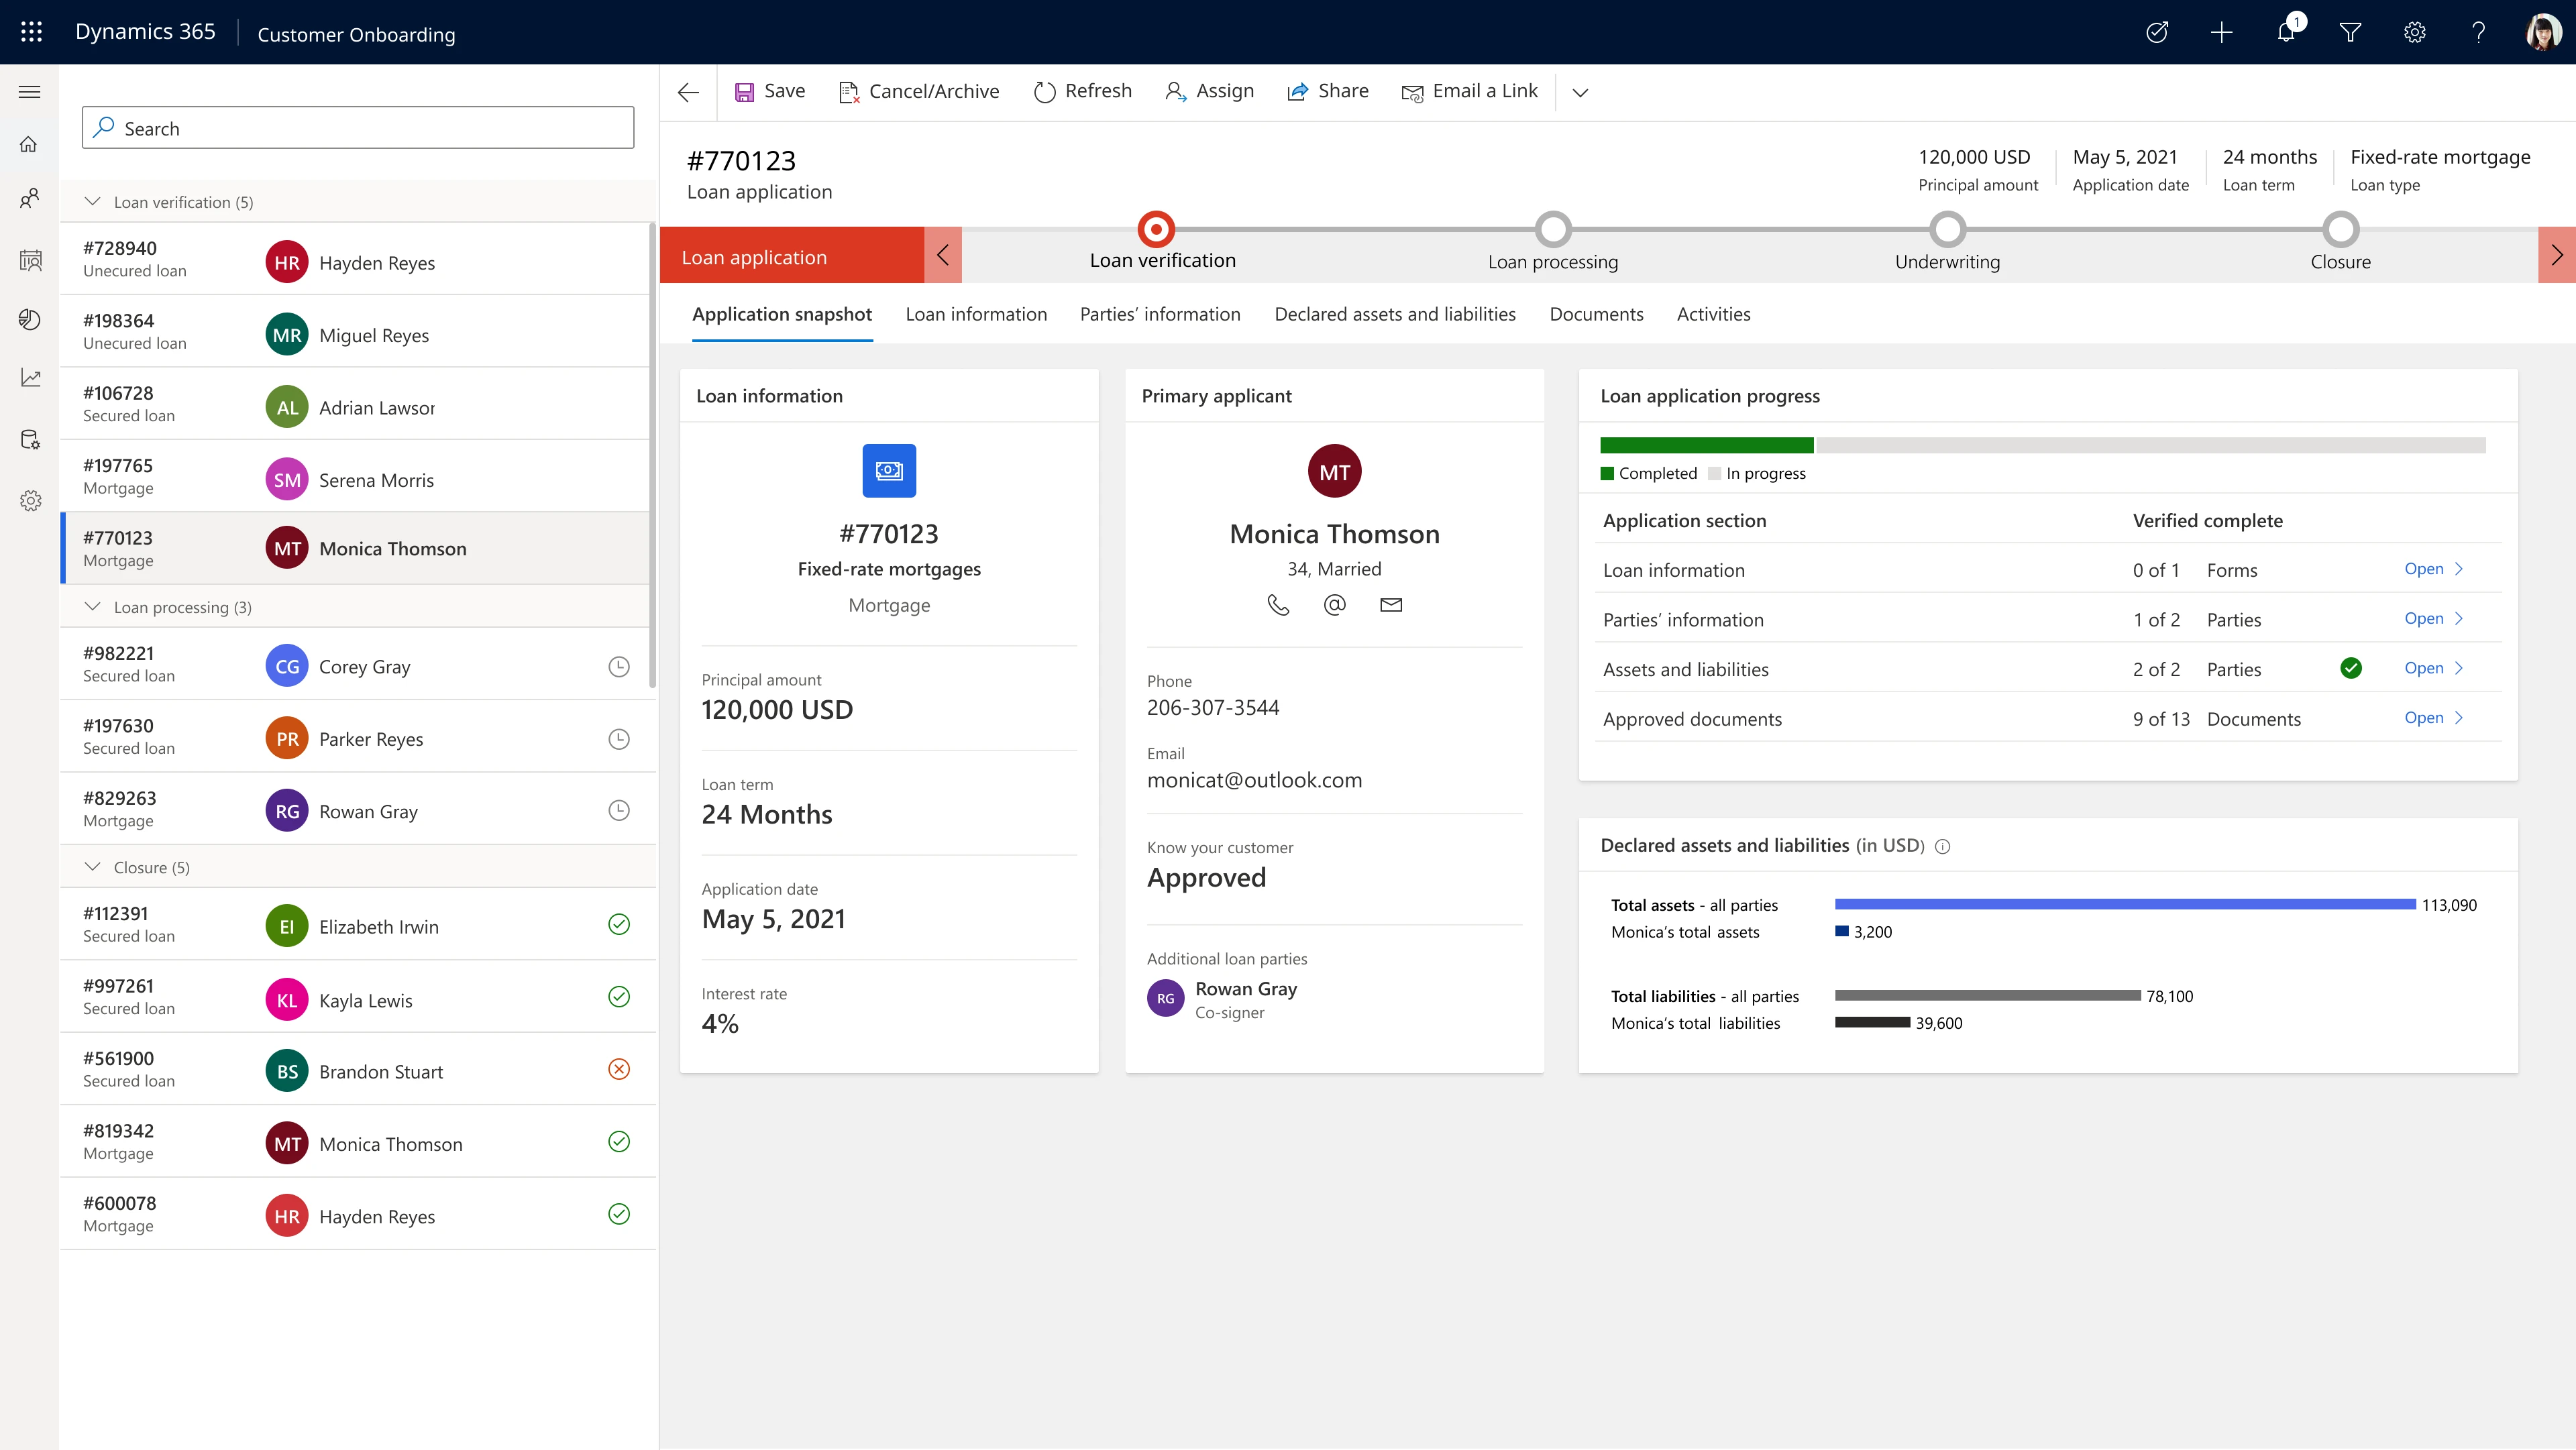The image size is (2576, 1450).
Task: Click the filter icon in the header
Action: tap(2350, 32)
